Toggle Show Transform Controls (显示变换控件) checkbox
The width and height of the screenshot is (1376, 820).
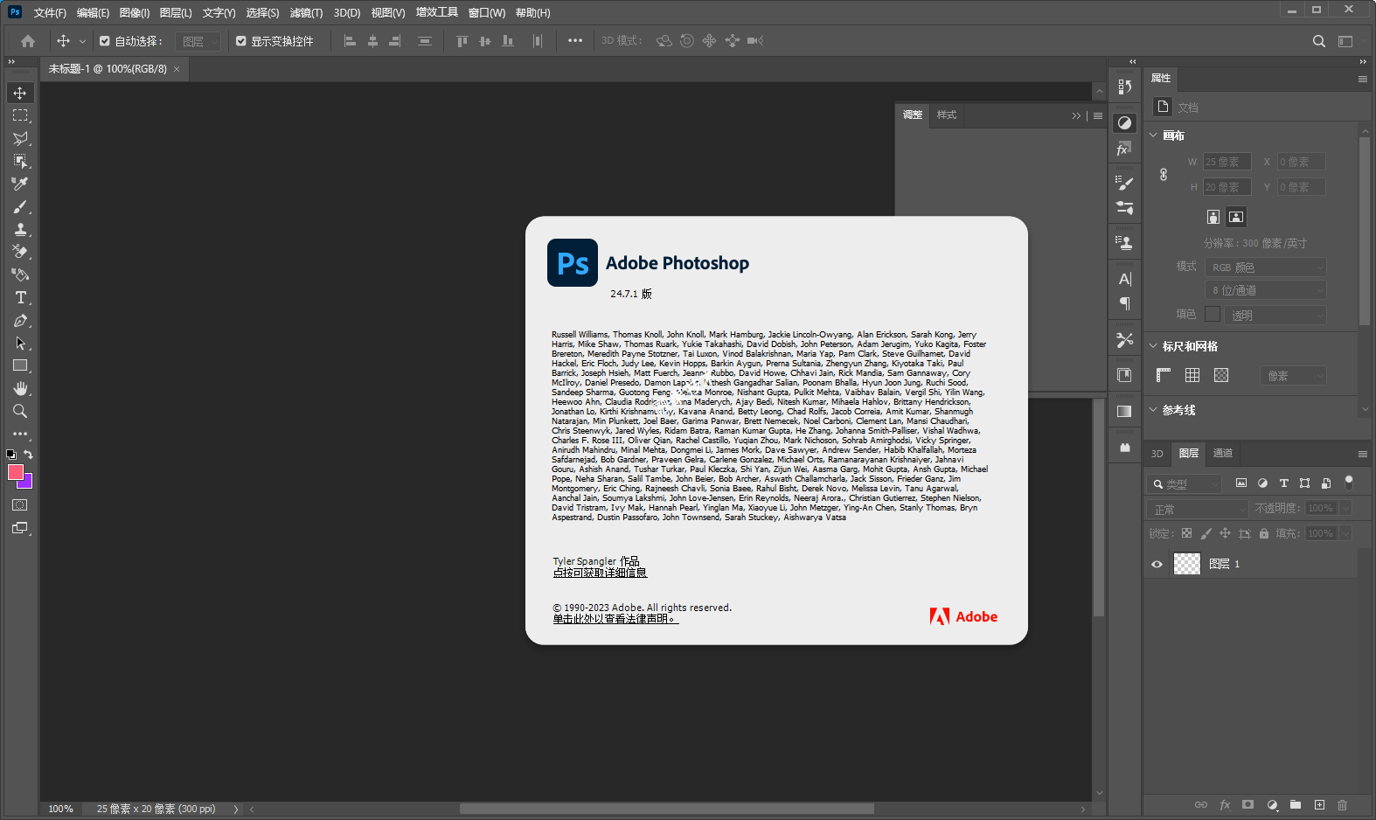(241, 41)
